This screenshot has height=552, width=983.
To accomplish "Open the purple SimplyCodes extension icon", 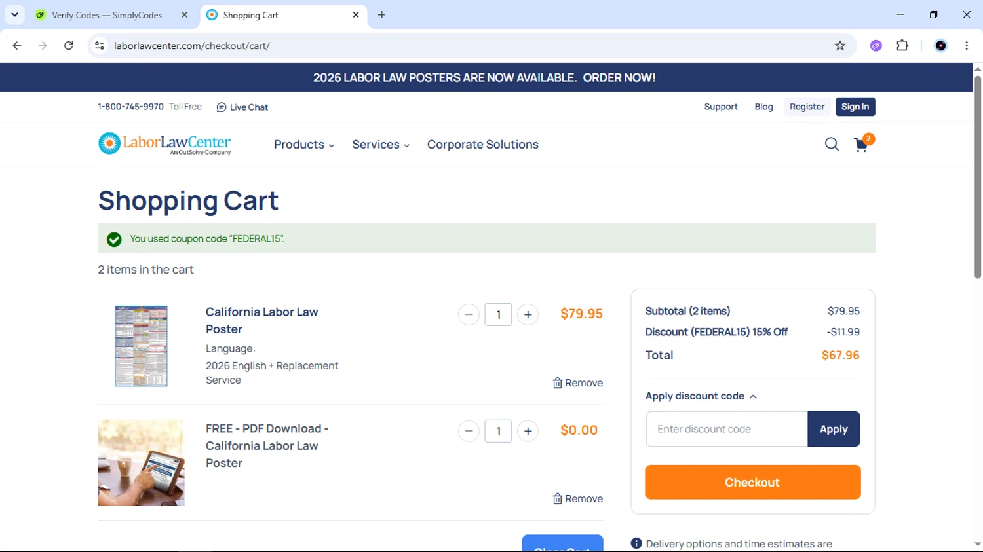I will [x=876, y=46].
